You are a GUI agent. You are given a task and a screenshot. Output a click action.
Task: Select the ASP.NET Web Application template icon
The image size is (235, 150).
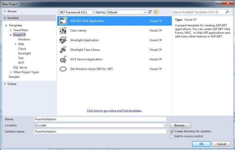[x=63, y=21]
